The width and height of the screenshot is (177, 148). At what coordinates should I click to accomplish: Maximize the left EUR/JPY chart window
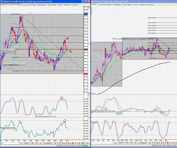(x=86, y=1)
